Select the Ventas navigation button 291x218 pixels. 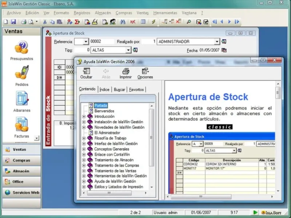point(21,149)
